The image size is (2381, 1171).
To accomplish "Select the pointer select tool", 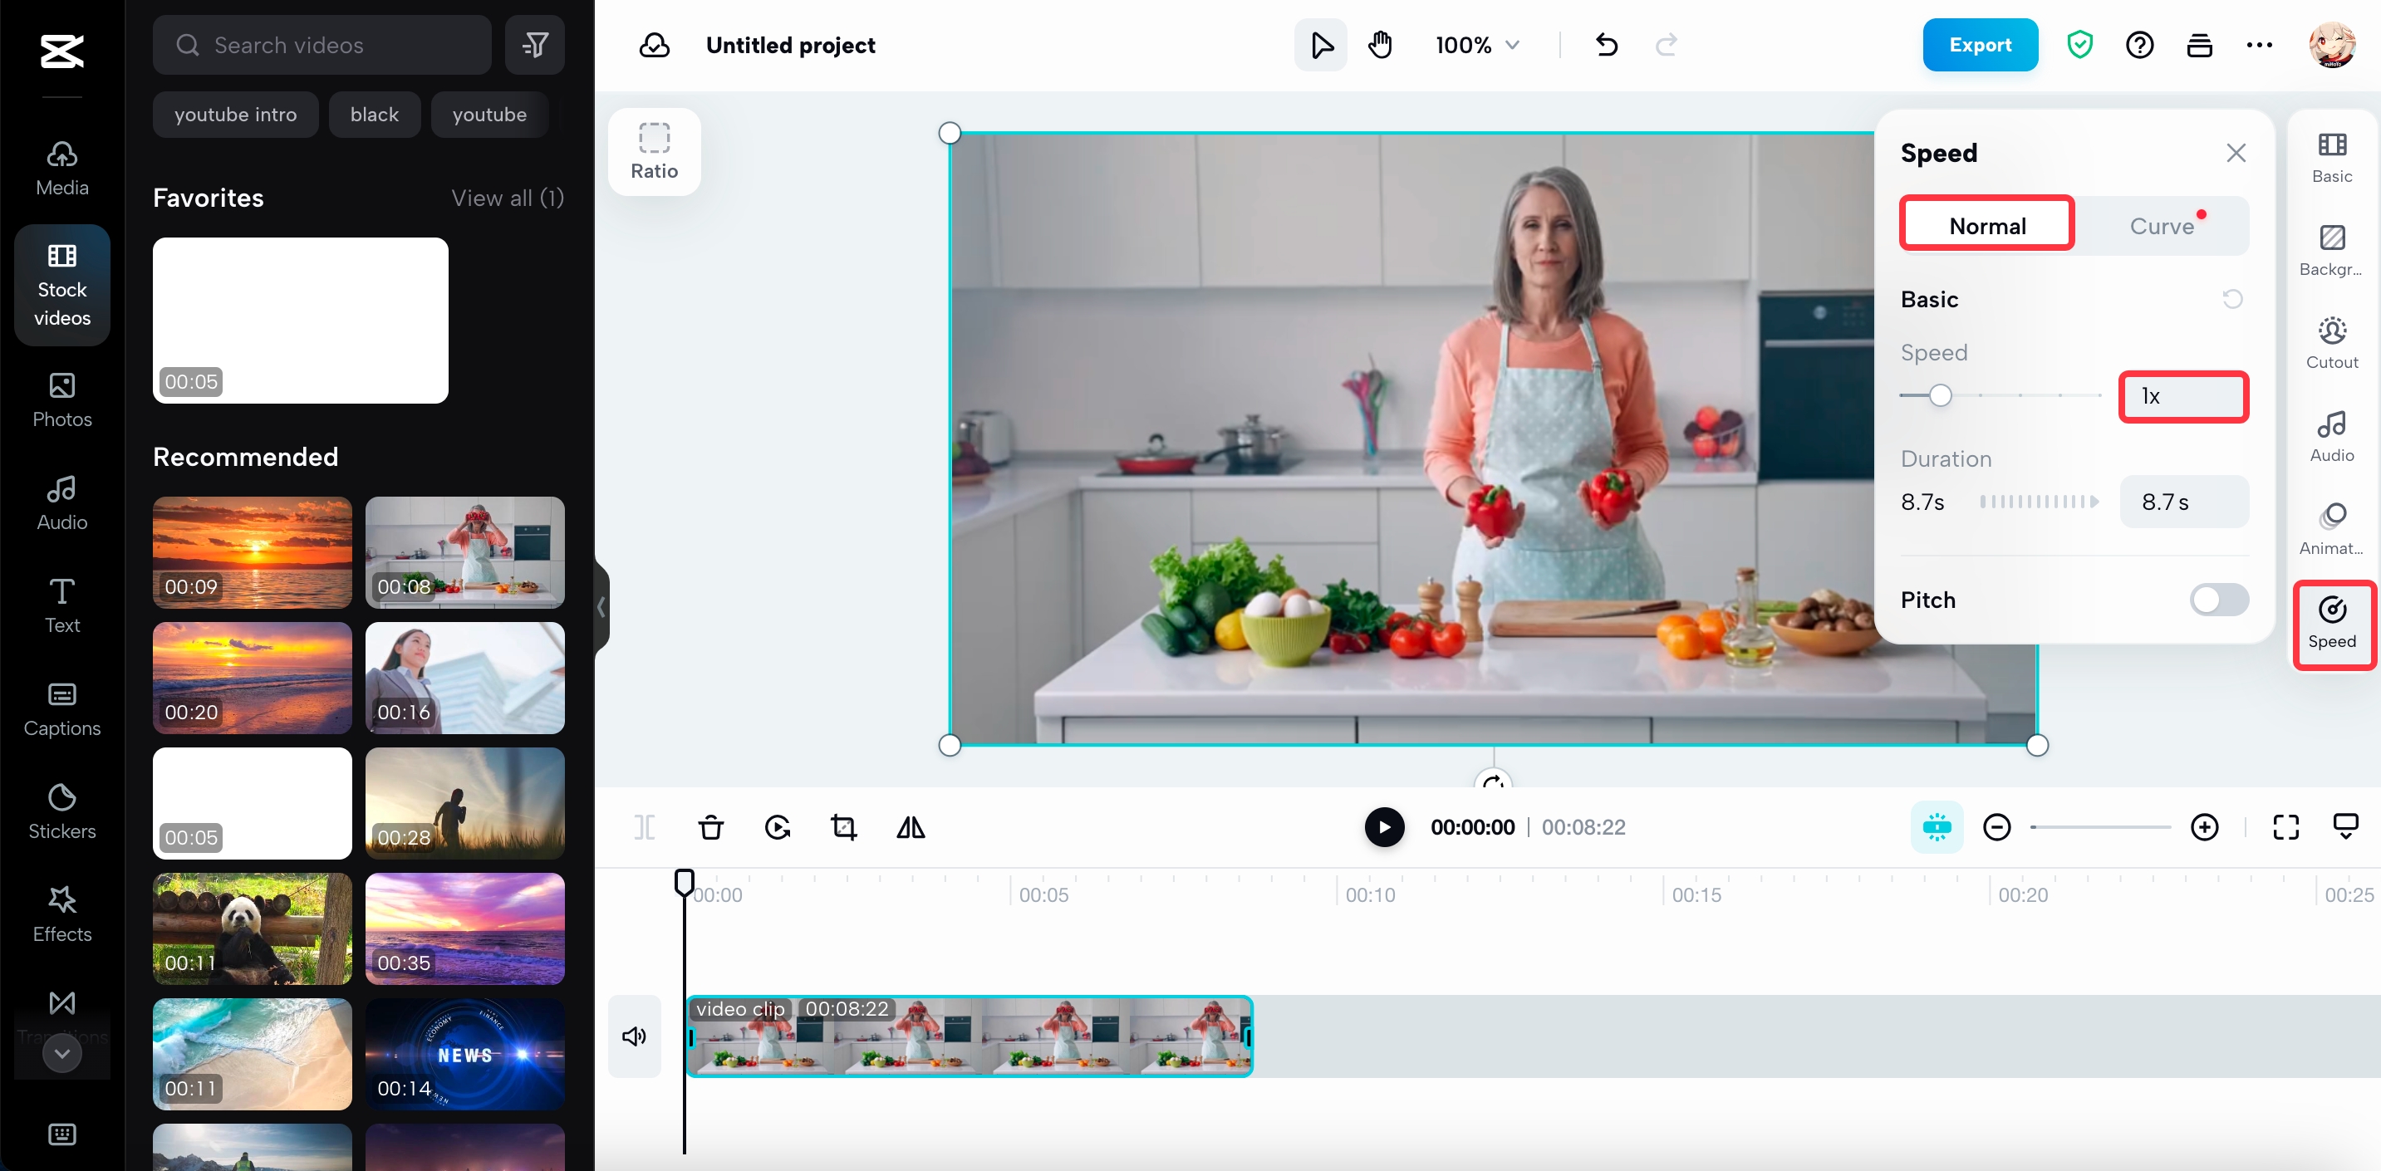I will pyautogui.click(x=1321, y=44).
